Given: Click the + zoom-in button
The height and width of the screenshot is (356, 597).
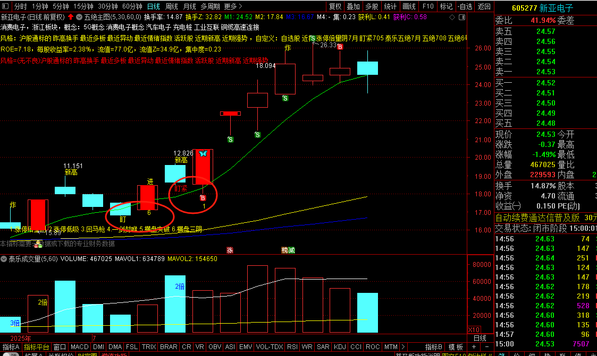Looking at the screenshot, I should coord(474,347).
